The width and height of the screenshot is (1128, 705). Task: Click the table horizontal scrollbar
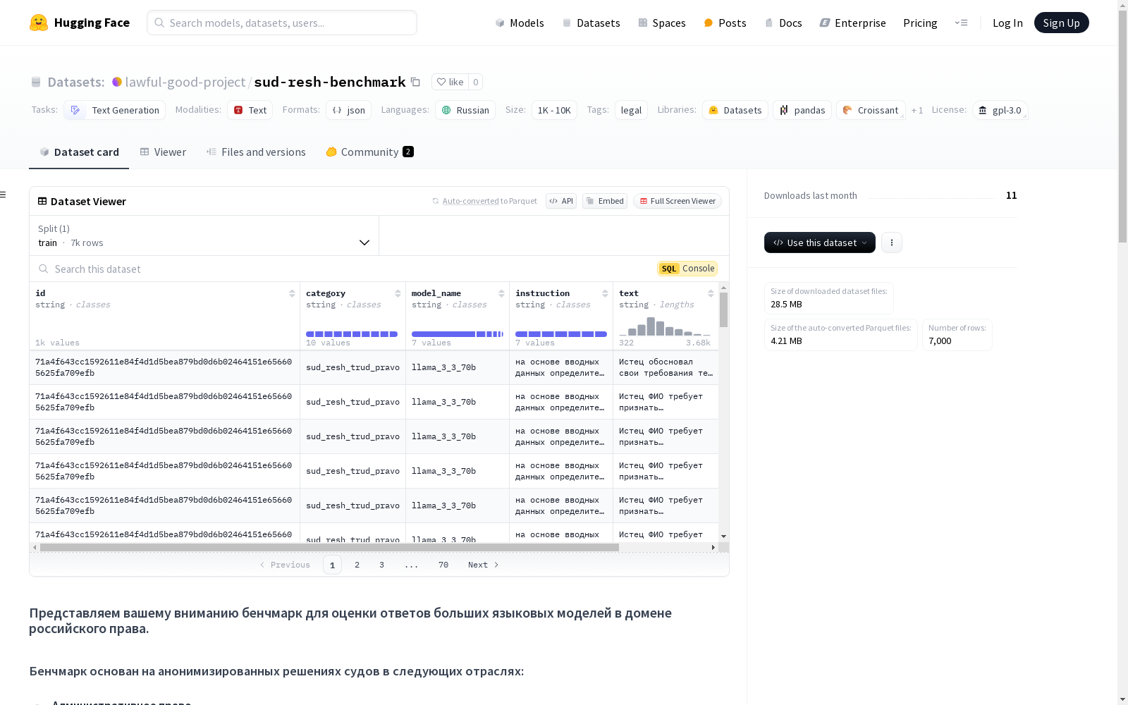click(x=329, y=547)
